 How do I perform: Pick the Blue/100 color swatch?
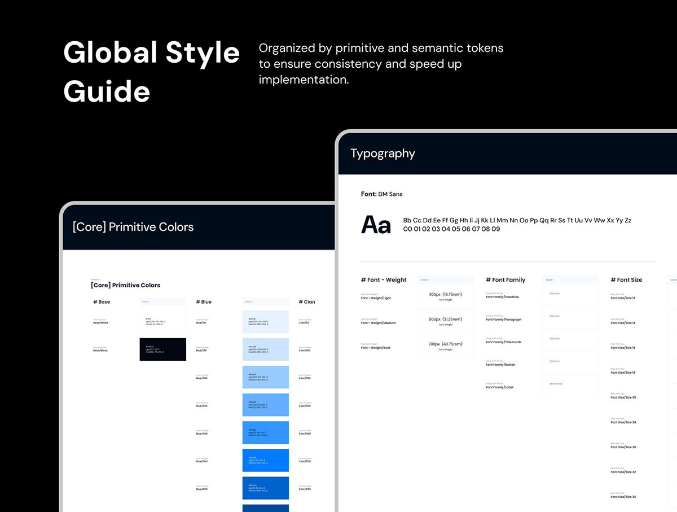click(265, 349)
